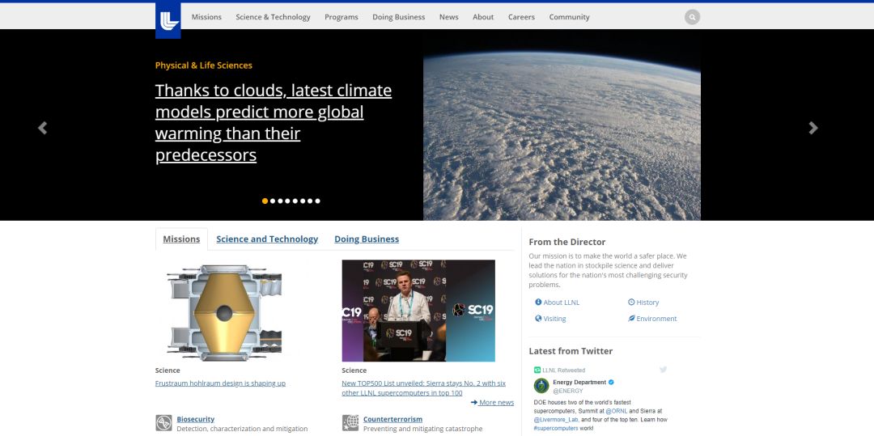Open the About nav menu

[x=483, y=17]
